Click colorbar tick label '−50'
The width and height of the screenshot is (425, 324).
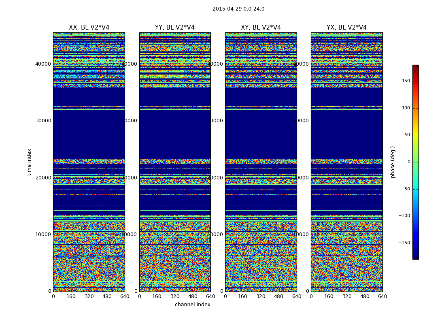[406, 189]
